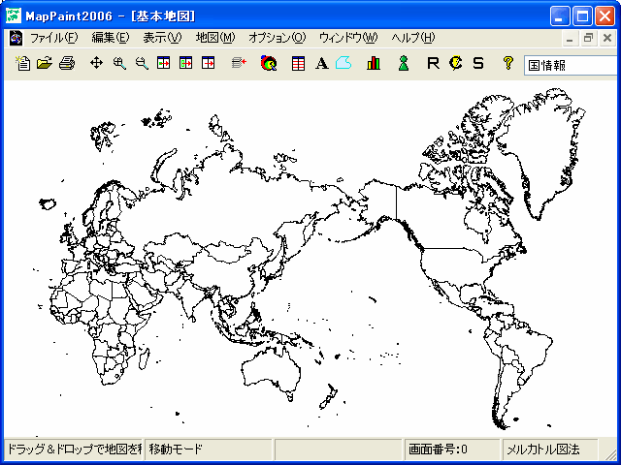Click the bar chart toolbar icon
This screenshot has width=621, height=465.
pos(374,64)
